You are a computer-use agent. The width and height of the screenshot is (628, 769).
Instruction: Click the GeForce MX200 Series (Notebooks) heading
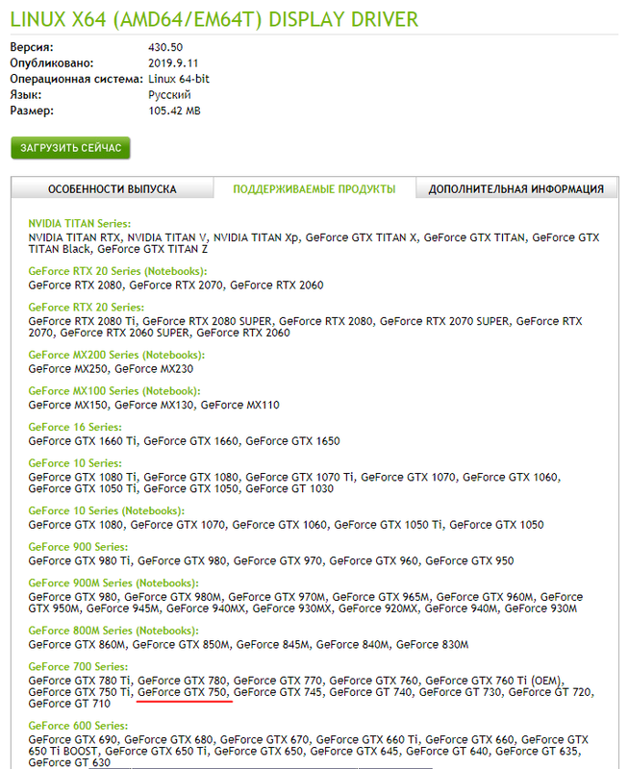click(x=116, y=355)
